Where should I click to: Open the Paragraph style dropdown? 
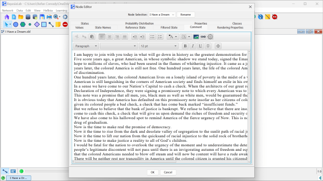tap(86, 46)
